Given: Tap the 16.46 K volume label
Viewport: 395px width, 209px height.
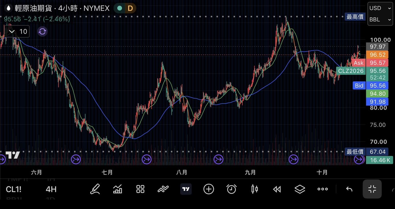Looking at the screenshot, I should pos(379,160).
